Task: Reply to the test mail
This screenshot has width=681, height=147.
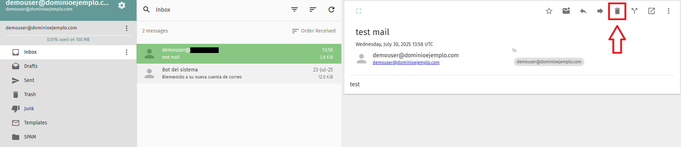Action: [x=583, y=11]
